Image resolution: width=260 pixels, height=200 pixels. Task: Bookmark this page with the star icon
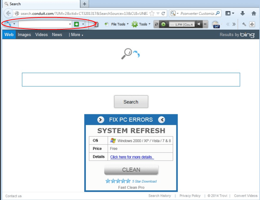[152, 13]
